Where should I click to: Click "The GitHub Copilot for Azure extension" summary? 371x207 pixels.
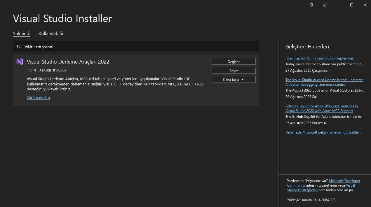tap(324, 117)
